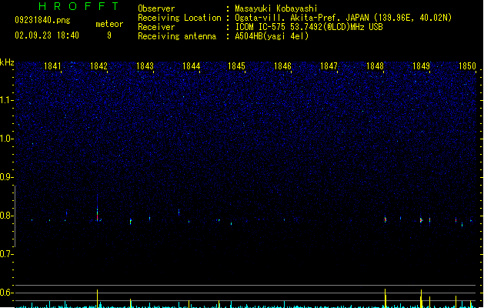Click the Receiver label
The width and height of the screenshot is (484, 308).
pyautogui.click(x=156, y=27)
